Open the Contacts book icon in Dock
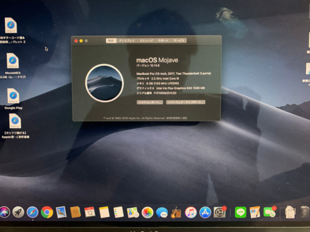 point(76,212)
